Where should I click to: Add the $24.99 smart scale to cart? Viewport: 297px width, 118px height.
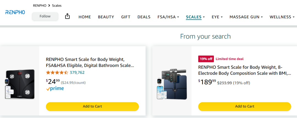(x=92, y=107)
